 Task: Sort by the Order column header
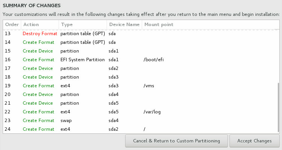(x=12, y=25)
